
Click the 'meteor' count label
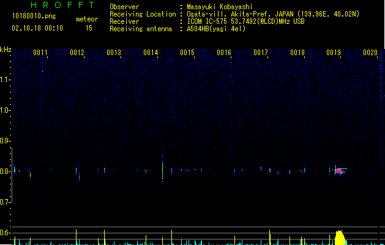click(87, 19)
